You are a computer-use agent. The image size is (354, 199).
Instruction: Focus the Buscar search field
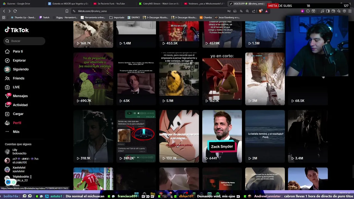pyautogui.click(x=24, y=41)
